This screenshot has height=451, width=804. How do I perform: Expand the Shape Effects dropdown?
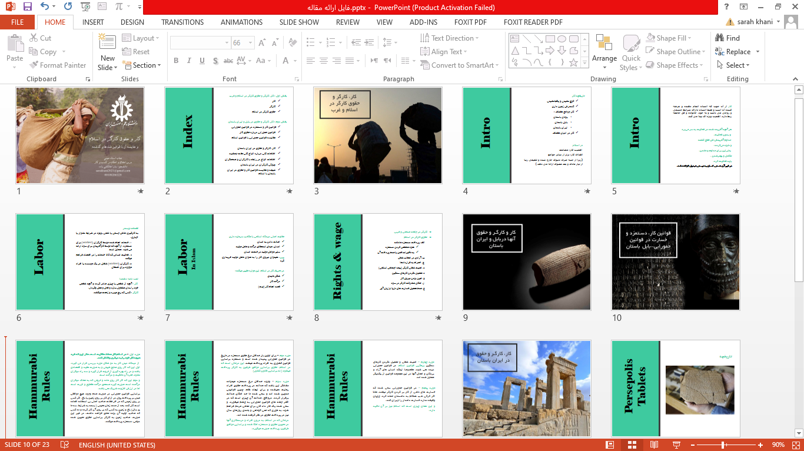(x=675, y=65)
